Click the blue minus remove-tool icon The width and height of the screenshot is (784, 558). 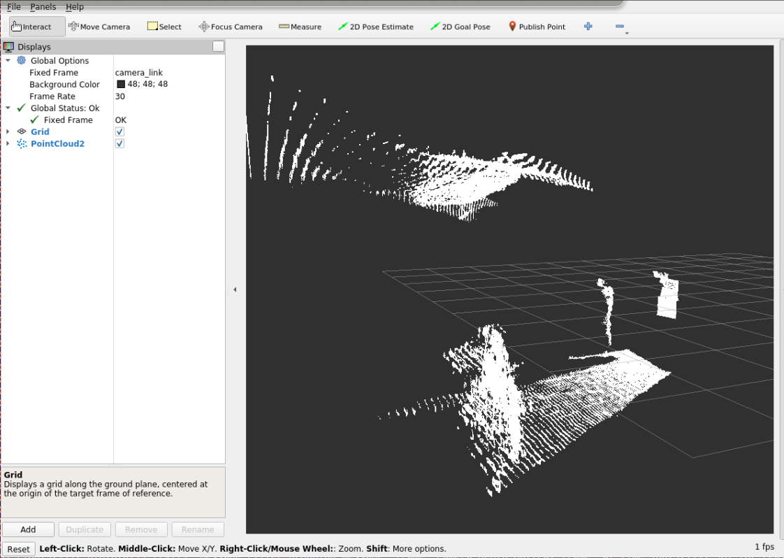(620, 26)
